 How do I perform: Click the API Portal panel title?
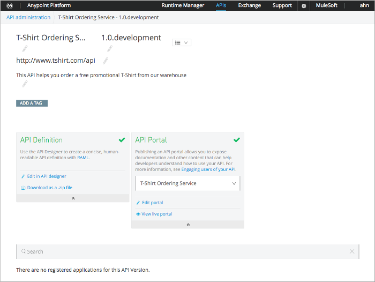tap(151, 140)
